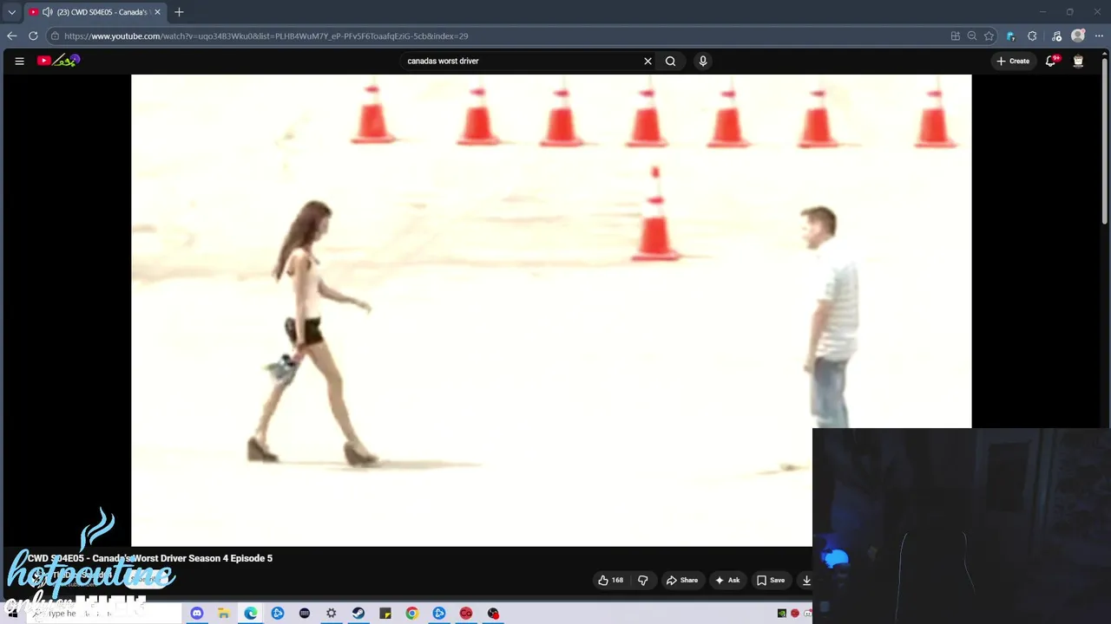The width and height of the screenshot is (1111, 624).
Task: Open the YouTube account avatar menu
Action: [1078, 61]
